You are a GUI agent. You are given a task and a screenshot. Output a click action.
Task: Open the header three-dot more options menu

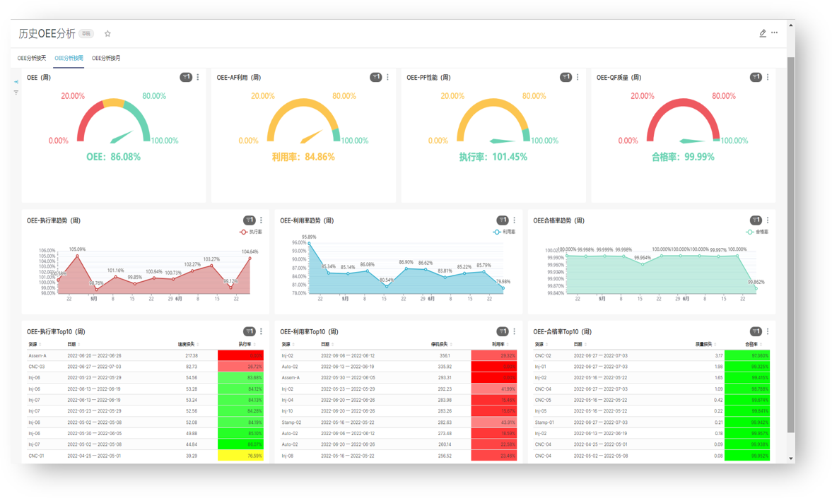[775, 33]
